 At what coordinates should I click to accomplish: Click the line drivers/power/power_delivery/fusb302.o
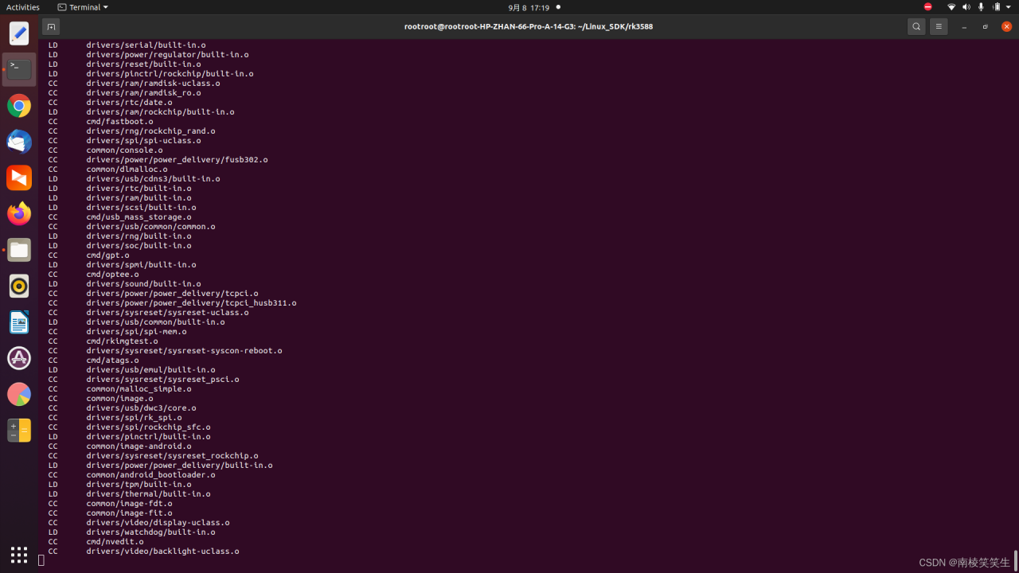(178, 160)
